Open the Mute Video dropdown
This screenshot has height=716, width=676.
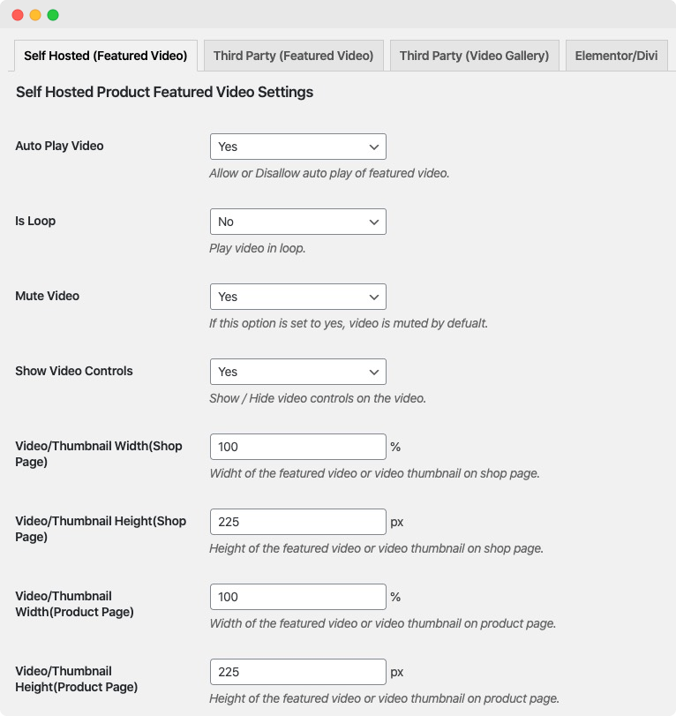pyautogui.click(x=297, y=297)
